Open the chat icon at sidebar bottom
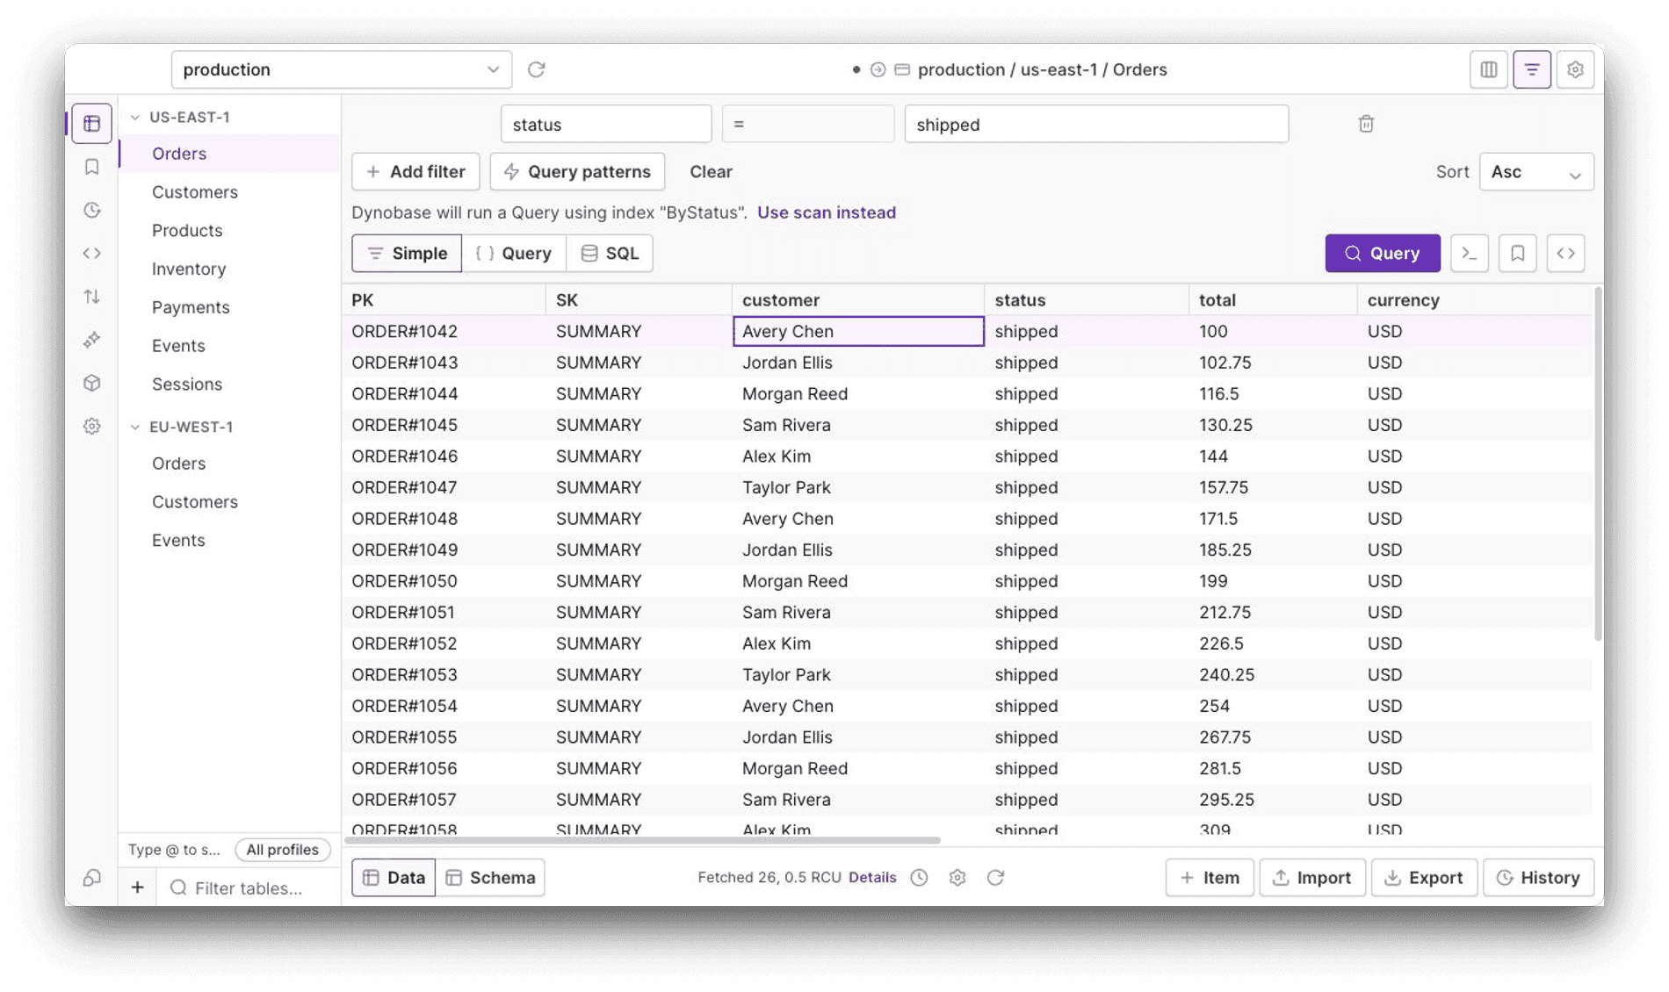Screen dimensions: 1669x992 point(92,878)
